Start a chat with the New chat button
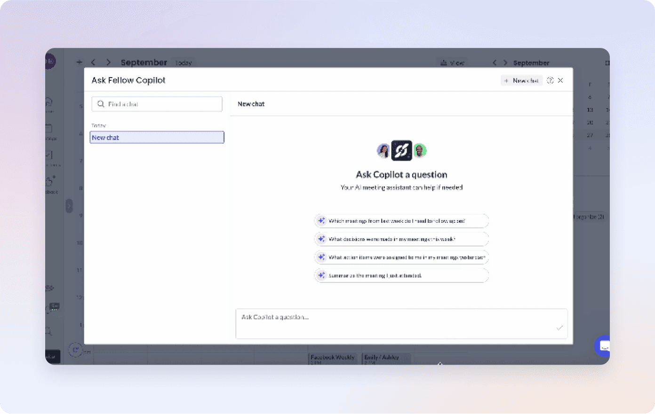This screenshot has width=655, height=414. pyautogui.click(x=521, y=80)
